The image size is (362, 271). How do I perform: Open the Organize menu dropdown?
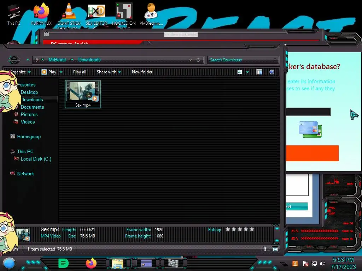(x=20, y=72)
